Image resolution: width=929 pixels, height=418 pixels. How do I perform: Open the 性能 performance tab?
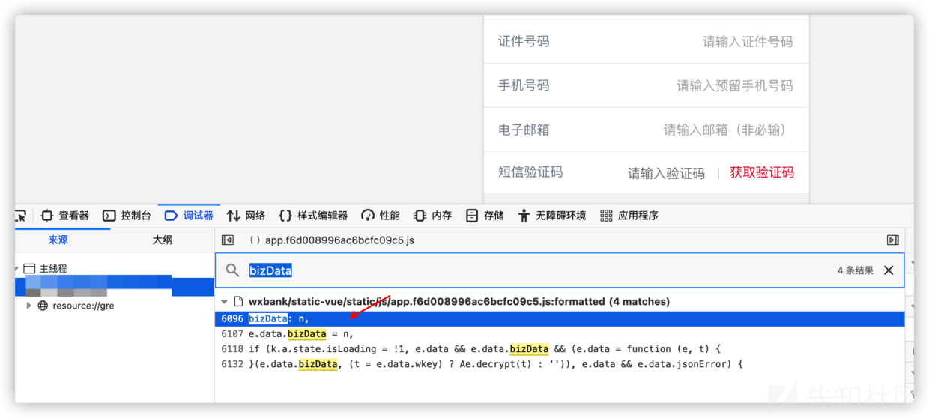point(380,216)
